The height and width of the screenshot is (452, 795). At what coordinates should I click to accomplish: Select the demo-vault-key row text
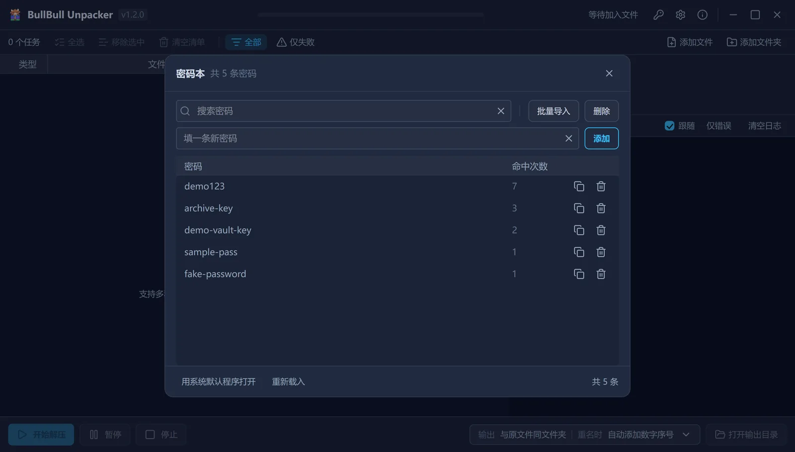point(218,230)
